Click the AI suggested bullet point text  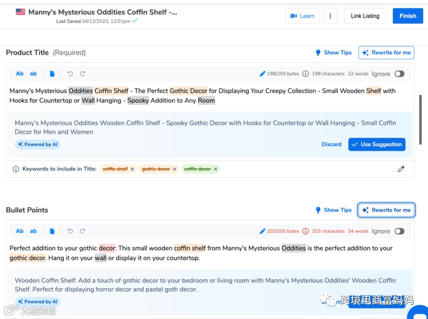(205, 285)
